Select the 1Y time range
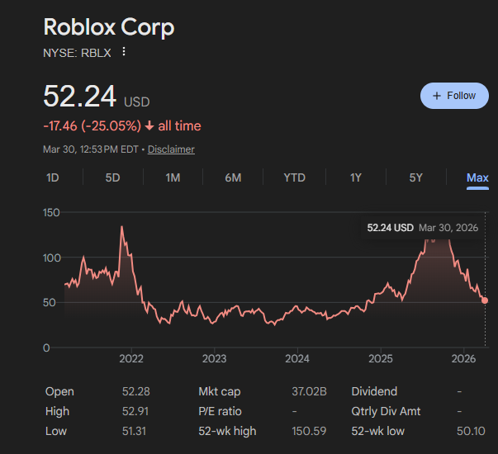 356,177
